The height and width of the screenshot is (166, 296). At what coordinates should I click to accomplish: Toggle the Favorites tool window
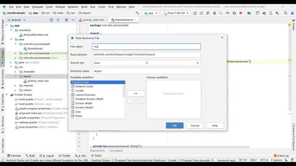[2, 103]
